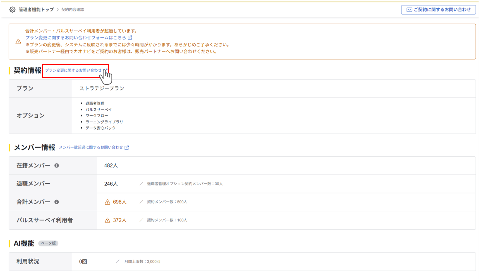Go to 管理者機能トップ breadcrumb
The height and width of the screenshot is (279, 479).
pos(36,10)
